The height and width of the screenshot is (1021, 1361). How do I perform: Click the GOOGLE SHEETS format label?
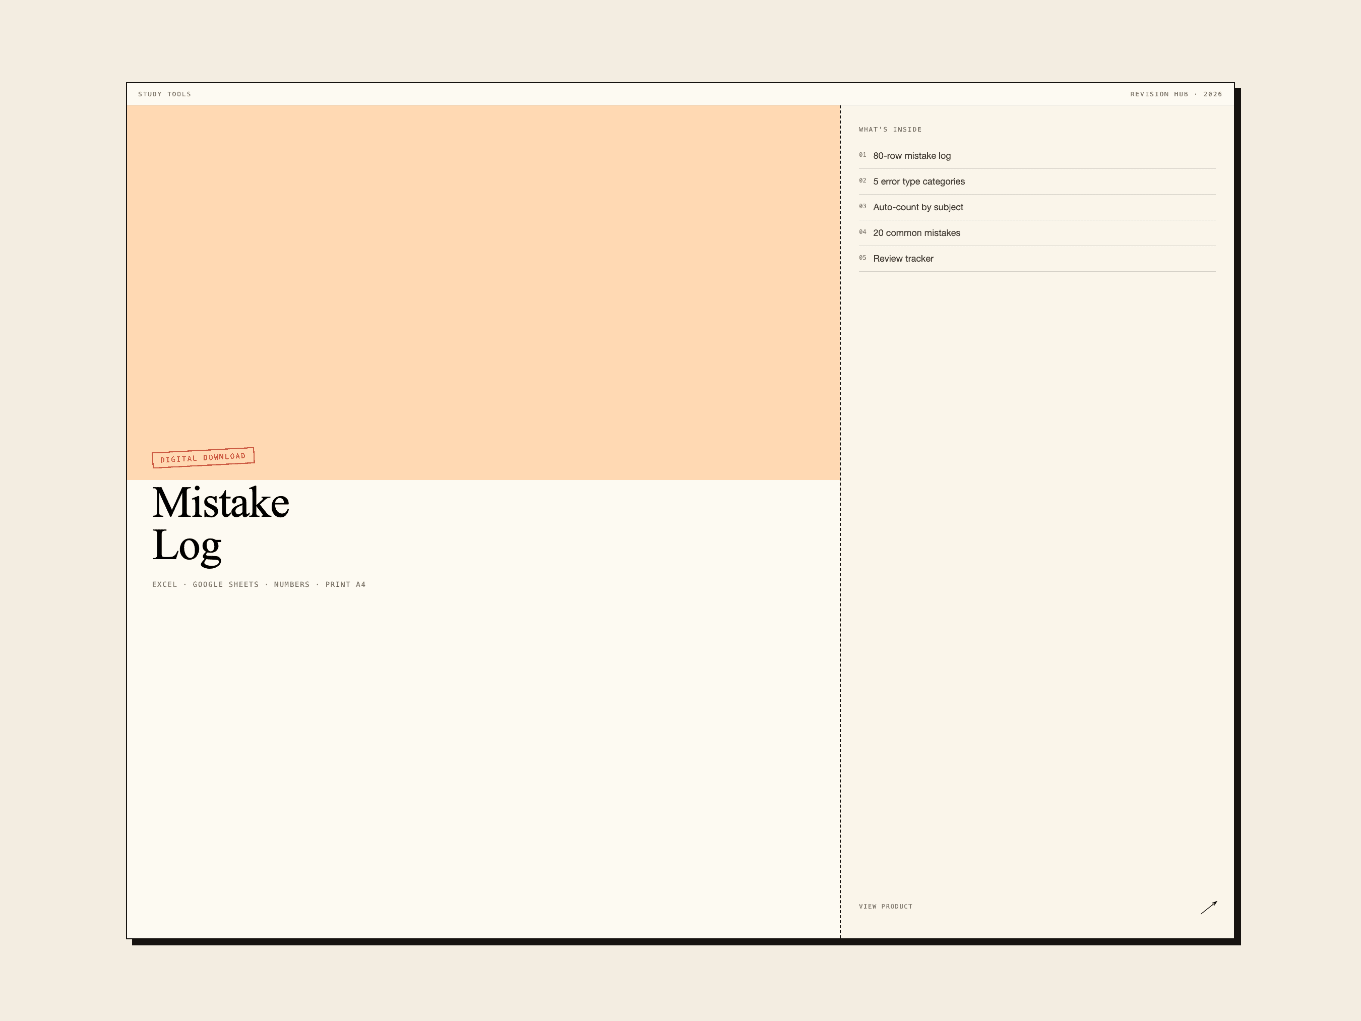pyautogui.click(x=226, y=585)
